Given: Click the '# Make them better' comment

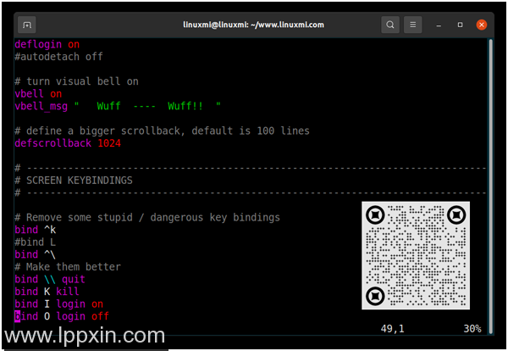Looking at the screenshot, I should [x=68, y=267].
